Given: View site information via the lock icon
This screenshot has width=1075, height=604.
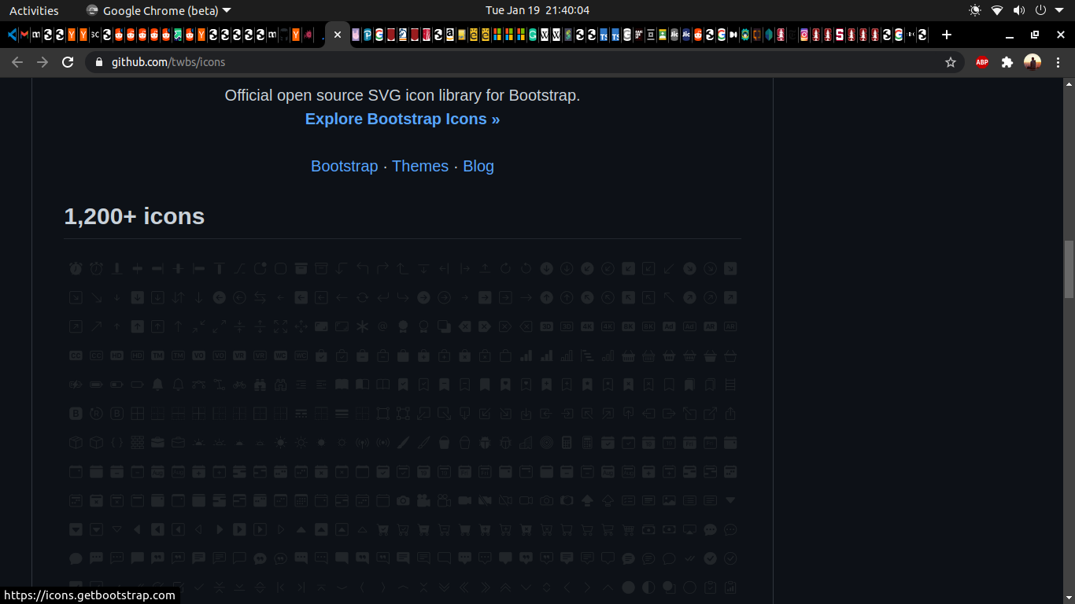Looking at the screenshot, I should [x=99, y=62].
